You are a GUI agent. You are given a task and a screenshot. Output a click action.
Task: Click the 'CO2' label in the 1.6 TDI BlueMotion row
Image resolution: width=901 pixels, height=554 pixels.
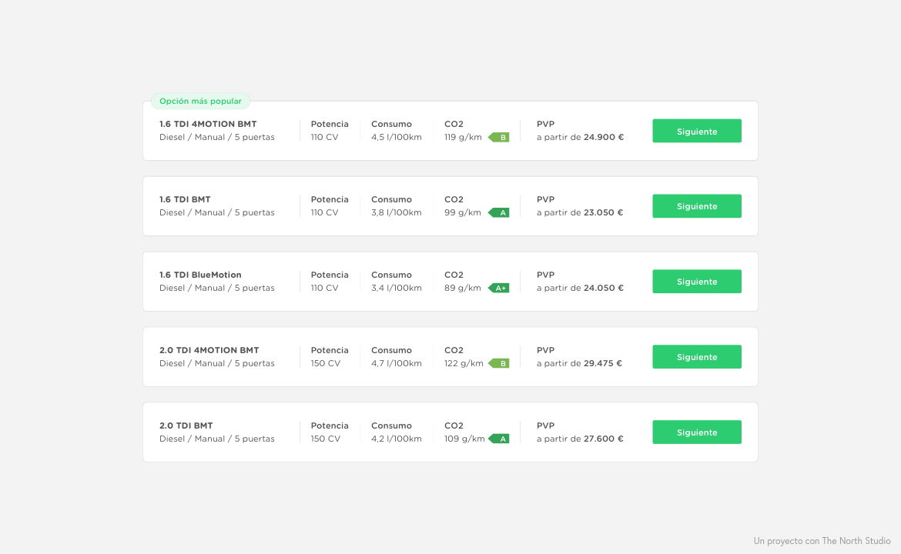click(454, 275)
